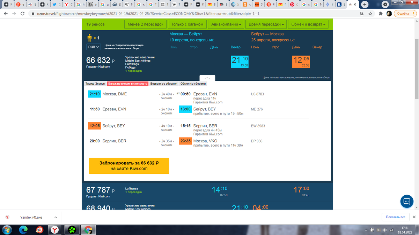Select Ночь departure time for Москва — Бейрут

coord(173,47)
